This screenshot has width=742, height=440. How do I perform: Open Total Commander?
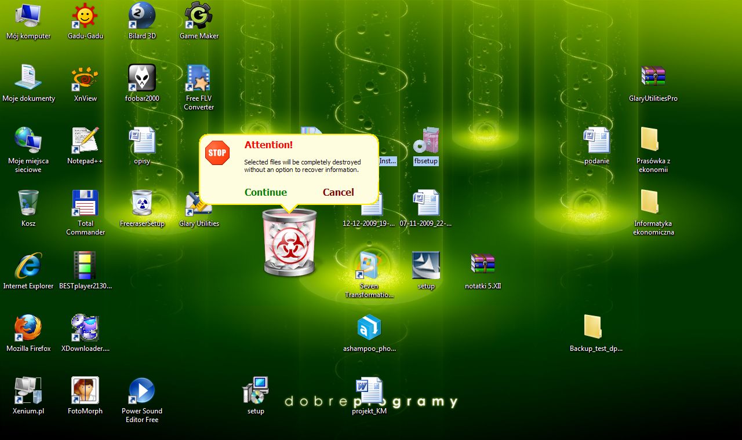click(85, 203)
